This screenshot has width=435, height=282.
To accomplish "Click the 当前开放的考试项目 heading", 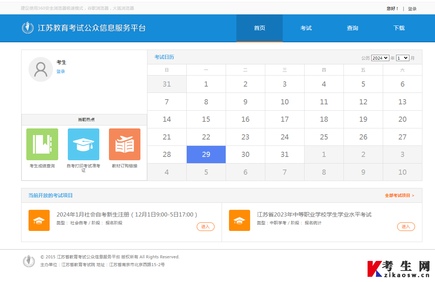I will click(x=50, y=195).
